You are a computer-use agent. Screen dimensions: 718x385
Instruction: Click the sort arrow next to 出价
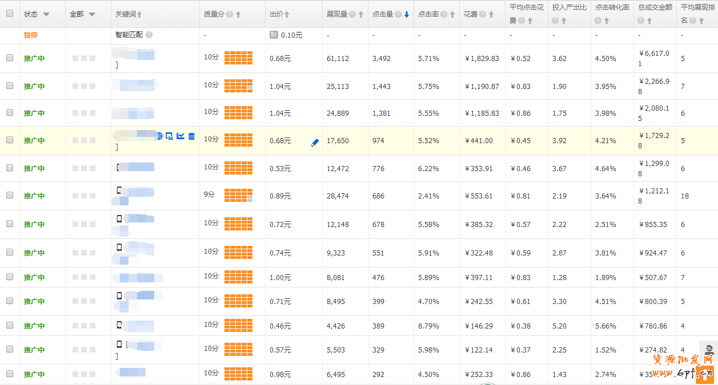tap(287, 14)
